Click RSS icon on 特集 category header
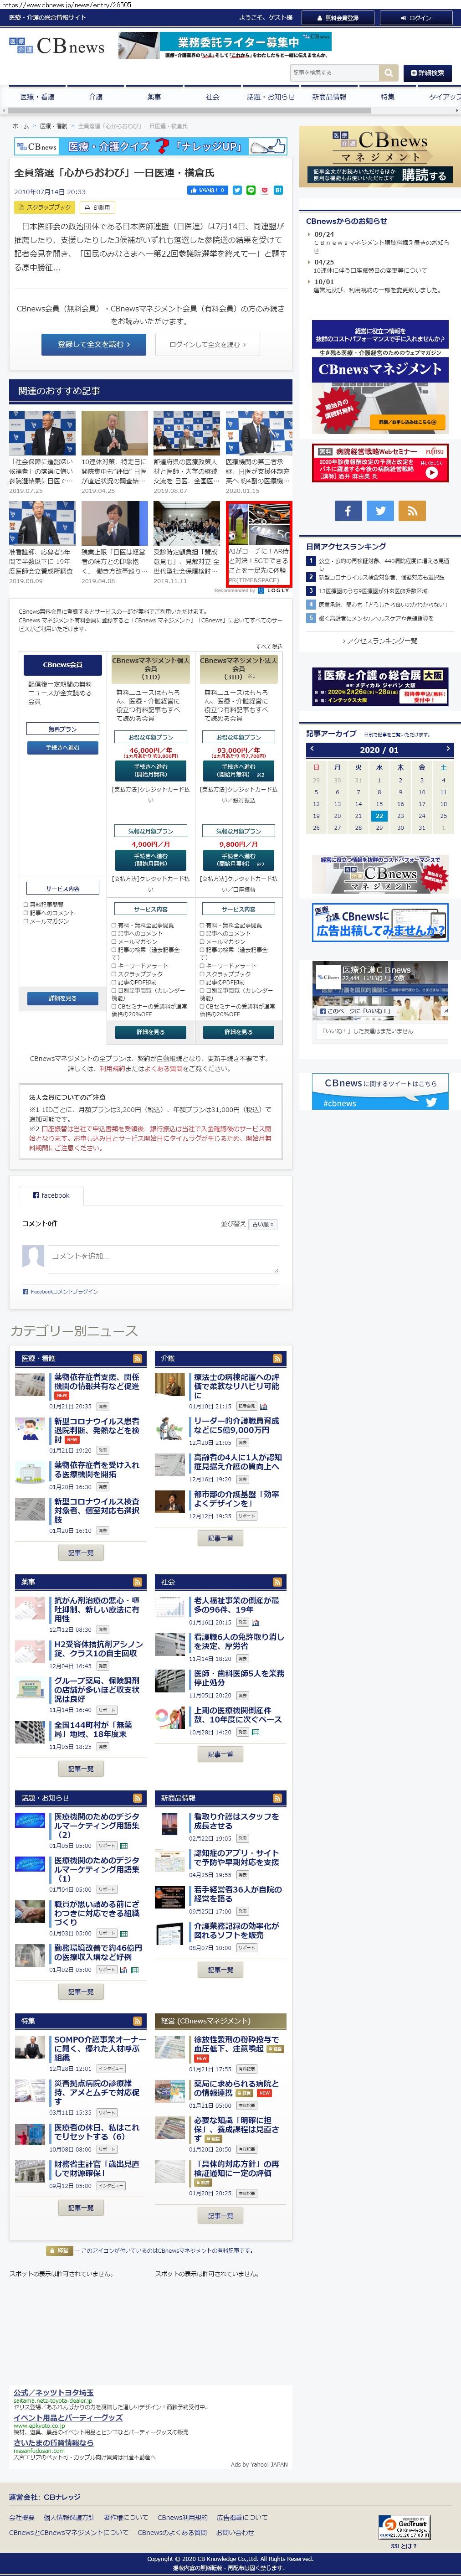The width and height of the screenshot is (461, 2576). 137,2020
